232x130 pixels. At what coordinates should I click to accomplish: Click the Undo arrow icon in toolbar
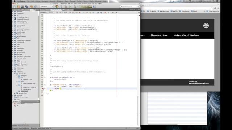[32, 6]
